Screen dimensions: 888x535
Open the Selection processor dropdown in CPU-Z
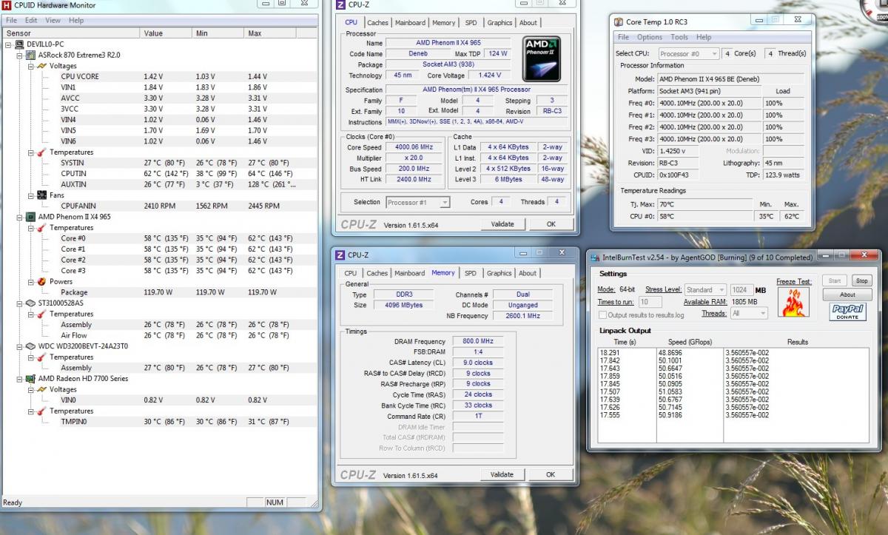click(x=417, y=202)
